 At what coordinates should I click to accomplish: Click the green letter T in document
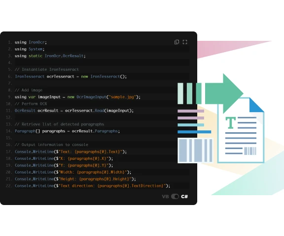click(231, 123)
